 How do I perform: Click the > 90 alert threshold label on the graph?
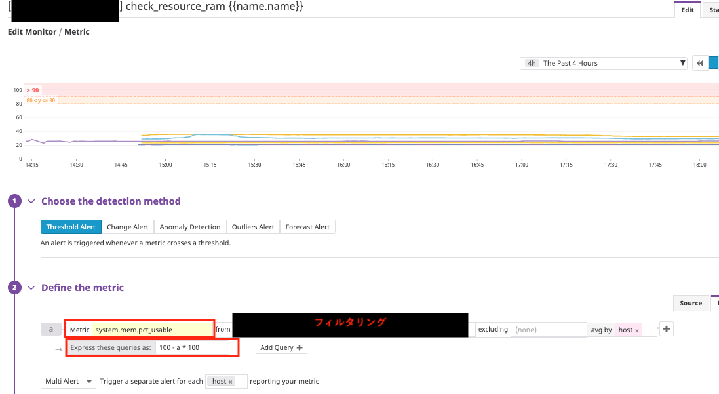pos(33,90)
